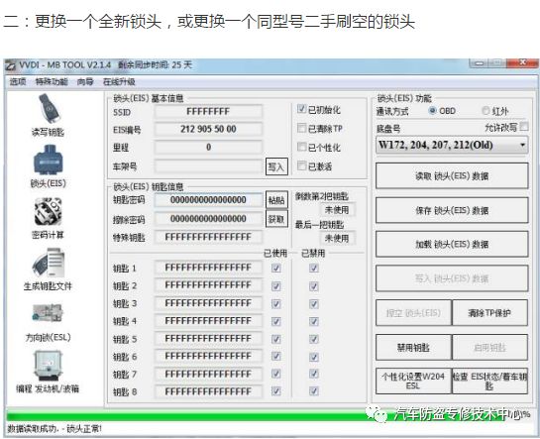Click the 里程 mileage field
The width and height of the screenshot is (540, 439).
click(x=208, y=148)
